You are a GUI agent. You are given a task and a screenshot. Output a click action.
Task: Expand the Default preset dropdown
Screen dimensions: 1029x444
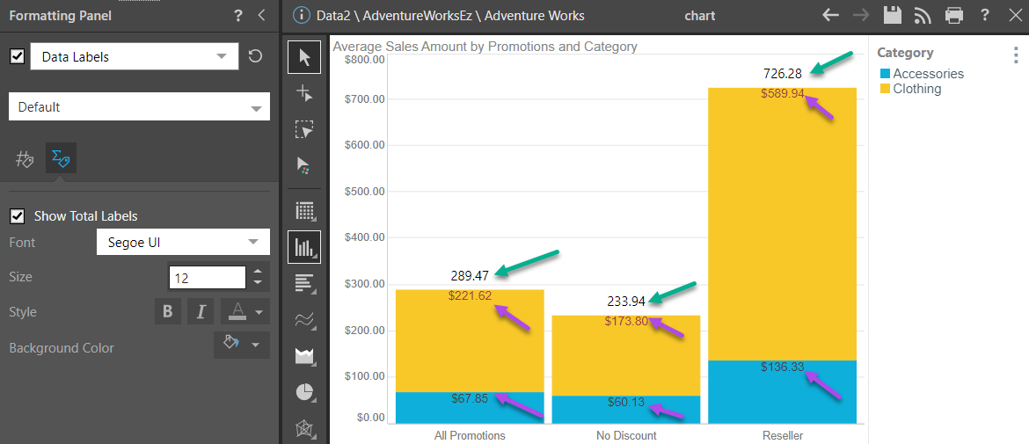click(139, 107)
